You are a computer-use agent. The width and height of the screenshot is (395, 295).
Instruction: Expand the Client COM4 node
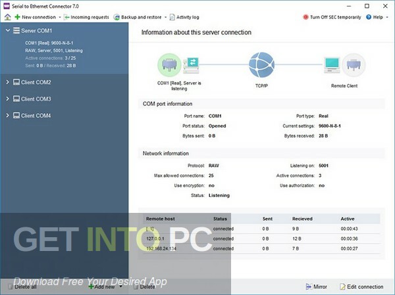point(7,115)
